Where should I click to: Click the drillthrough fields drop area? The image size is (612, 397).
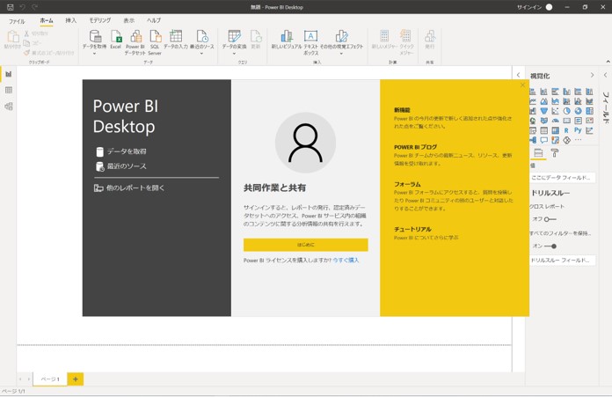click(562, 261)
